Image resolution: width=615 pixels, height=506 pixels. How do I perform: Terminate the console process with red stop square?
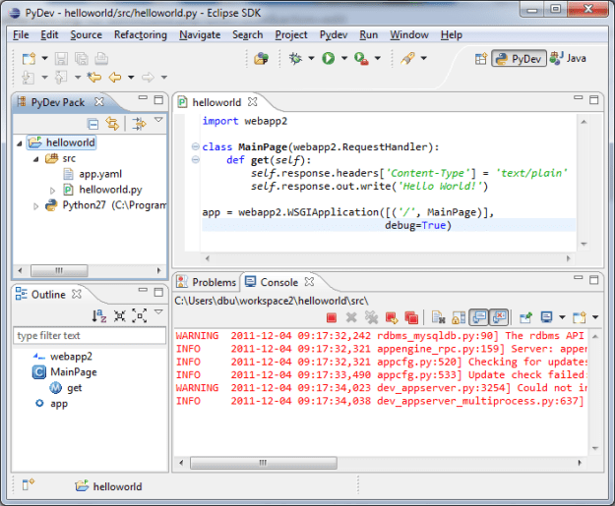[332, 317]
